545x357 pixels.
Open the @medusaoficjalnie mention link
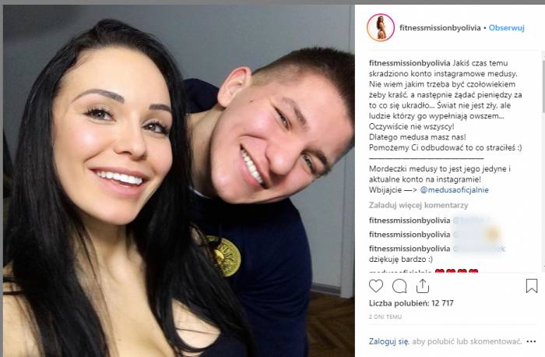click(454, 190)
